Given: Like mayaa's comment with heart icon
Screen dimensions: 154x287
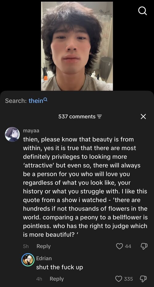Looking at the screenshot, I should tap(120, 246).
